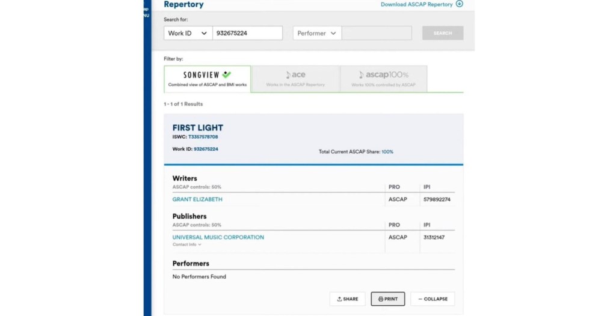Click the ace music note icon
The height and width of the screenshot is (316, 616).
[288, 75]
